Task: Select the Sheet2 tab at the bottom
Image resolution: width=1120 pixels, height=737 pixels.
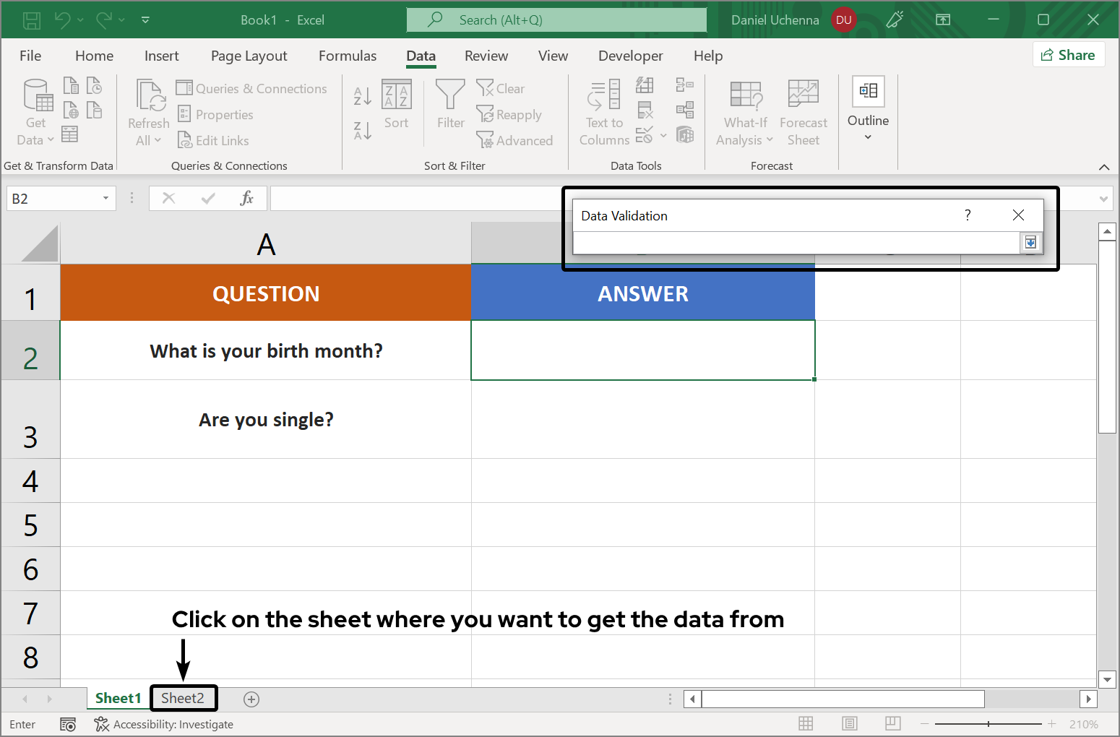Action: (184, 698)
